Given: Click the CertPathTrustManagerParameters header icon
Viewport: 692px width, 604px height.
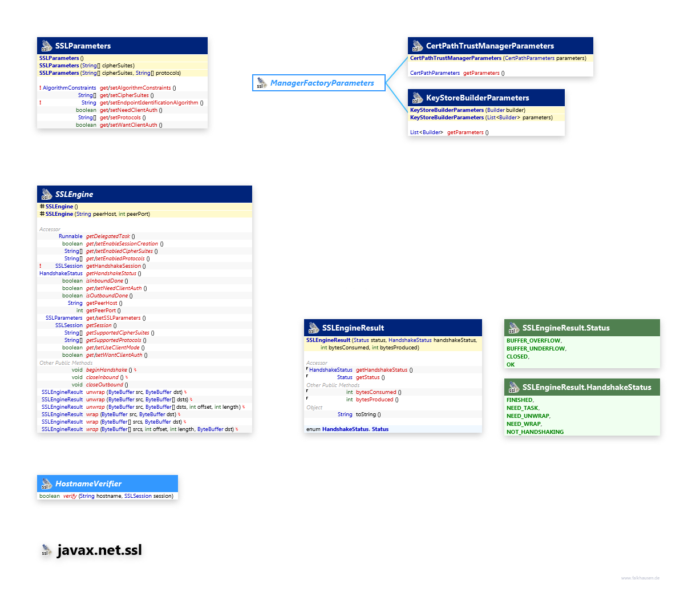Looking at the screenshot, I should (x=417, y=46).
